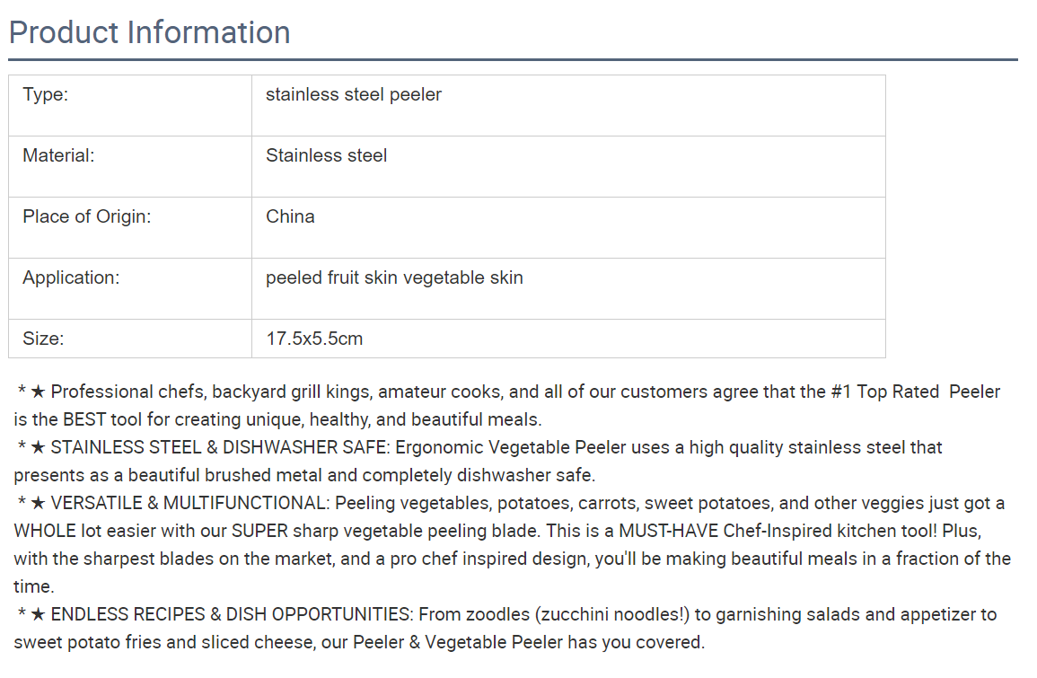Click the China origin value

click(x=290, y=217)
